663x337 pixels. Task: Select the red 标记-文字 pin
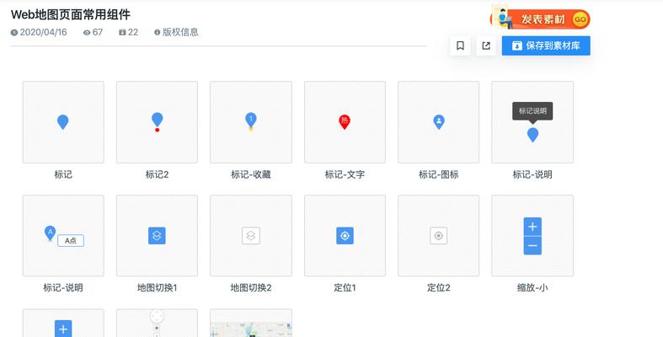coord(345,122)
